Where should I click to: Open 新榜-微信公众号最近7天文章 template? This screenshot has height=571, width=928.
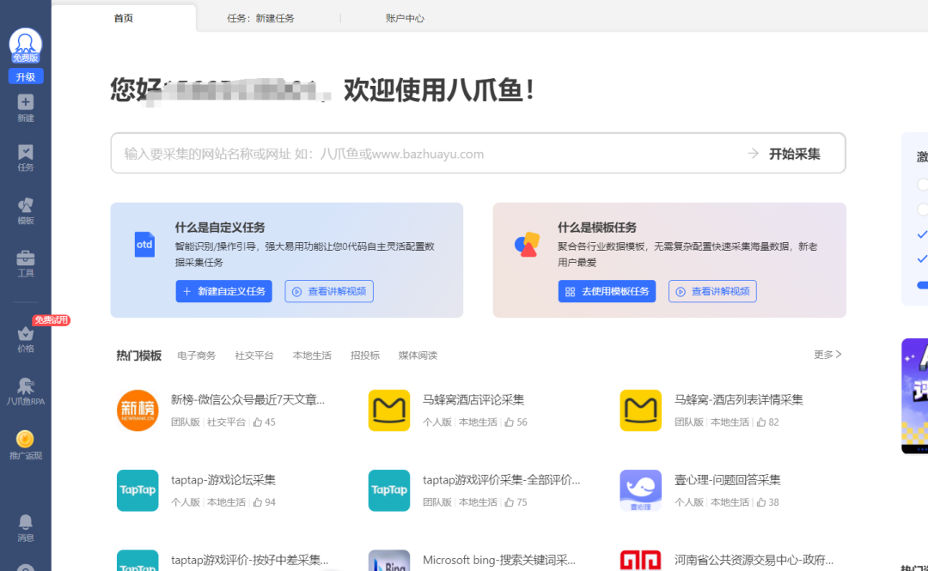pos(247,400)
